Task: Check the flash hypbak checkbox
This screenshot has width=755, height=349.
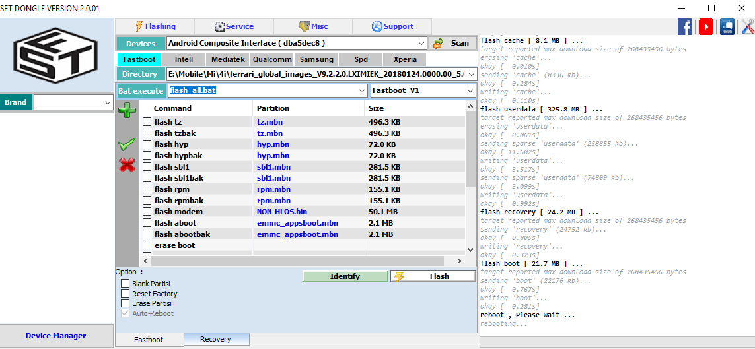Action: 147,156
